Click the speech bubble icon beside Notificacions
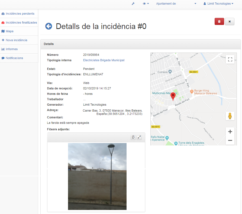Image resolution: width=242 pixels, height=214 pixels. pyautogui.click(x=3, y=58)
